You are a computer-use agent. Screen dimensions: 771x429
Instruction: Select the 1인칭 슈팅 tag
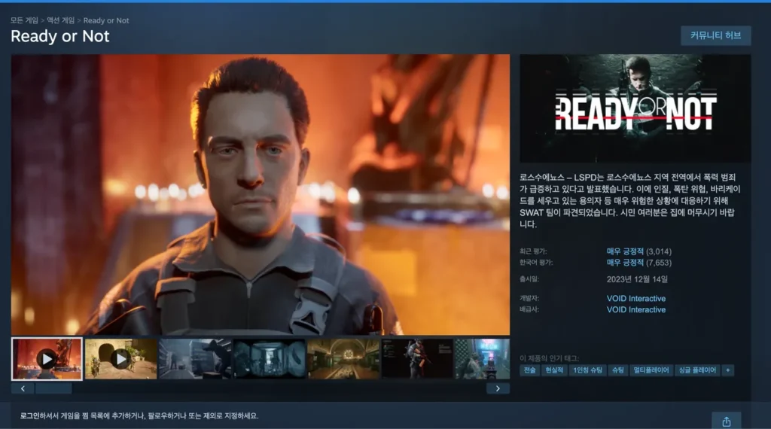[x=587, y=370]
